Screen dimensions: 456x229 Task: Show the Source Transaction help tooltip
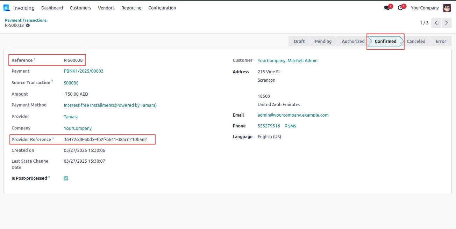pos(52,82)
